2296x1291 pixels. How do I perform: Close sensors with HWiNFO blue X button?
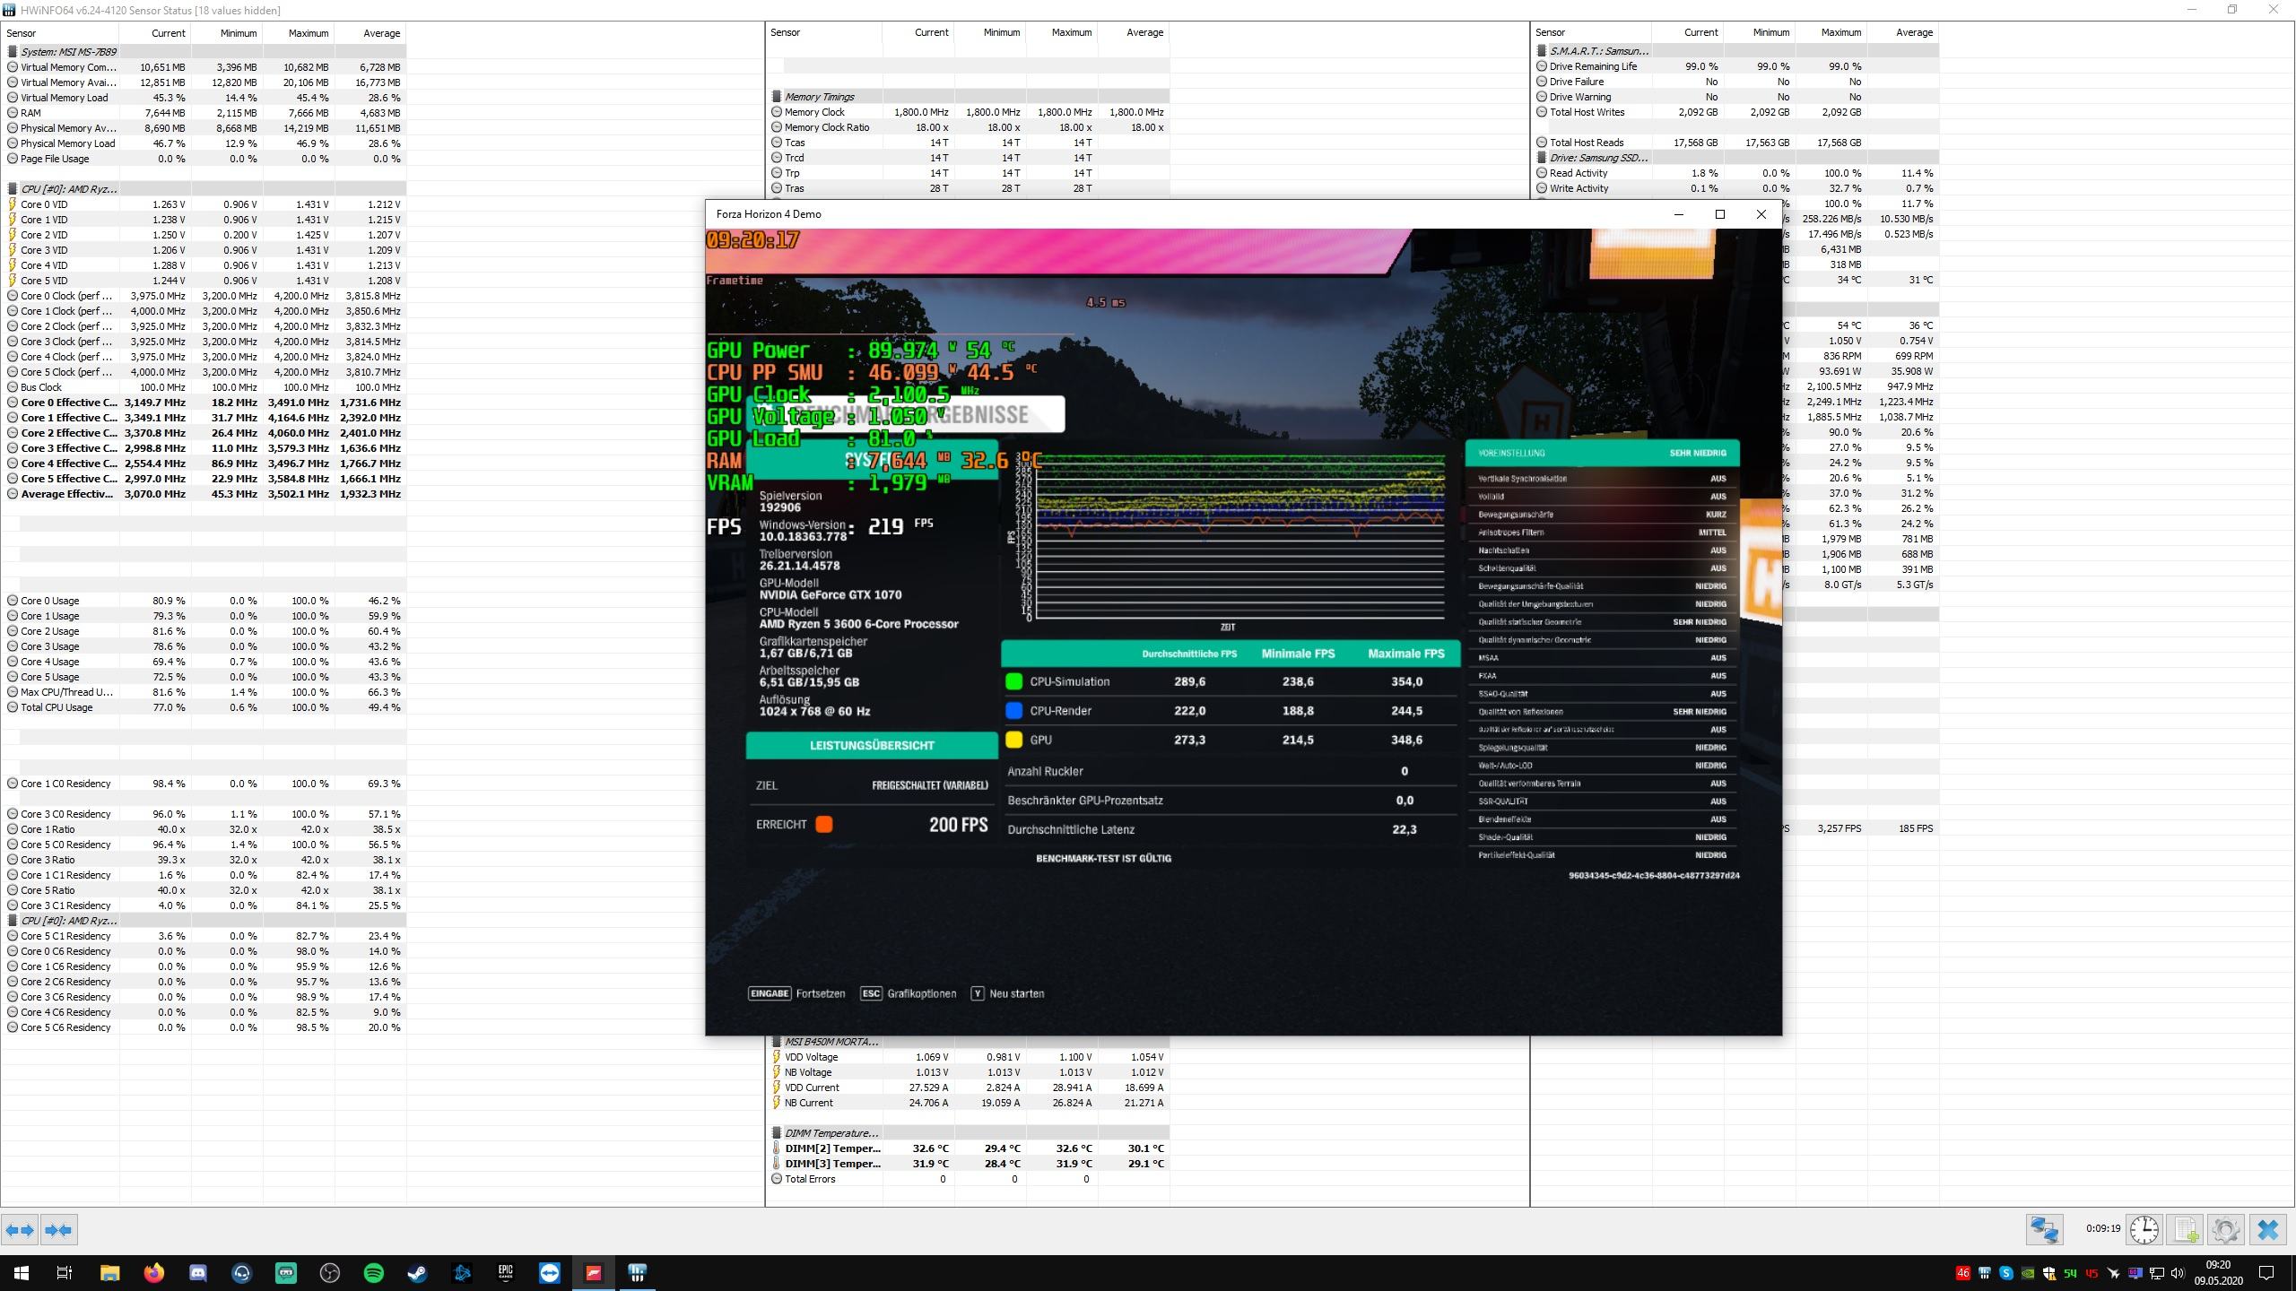click(2268, 1229)
